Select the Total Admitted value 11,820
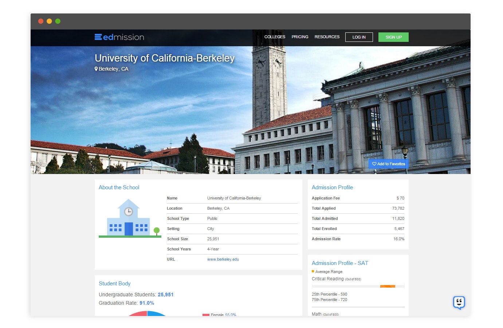Image resolution: width=503 pixels, height=328 pixels. (398, 218)
